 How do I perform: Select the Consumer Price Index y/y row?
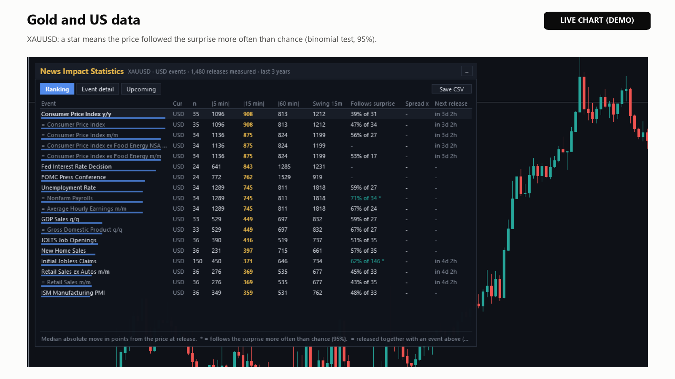(256, 114)
